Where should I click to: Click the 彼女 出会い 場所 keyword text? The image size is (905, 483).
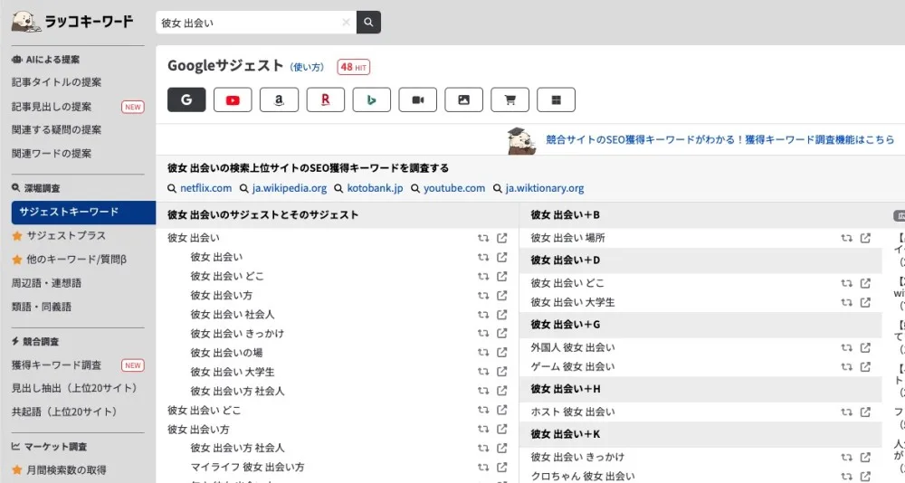click(x=568, y=238)
